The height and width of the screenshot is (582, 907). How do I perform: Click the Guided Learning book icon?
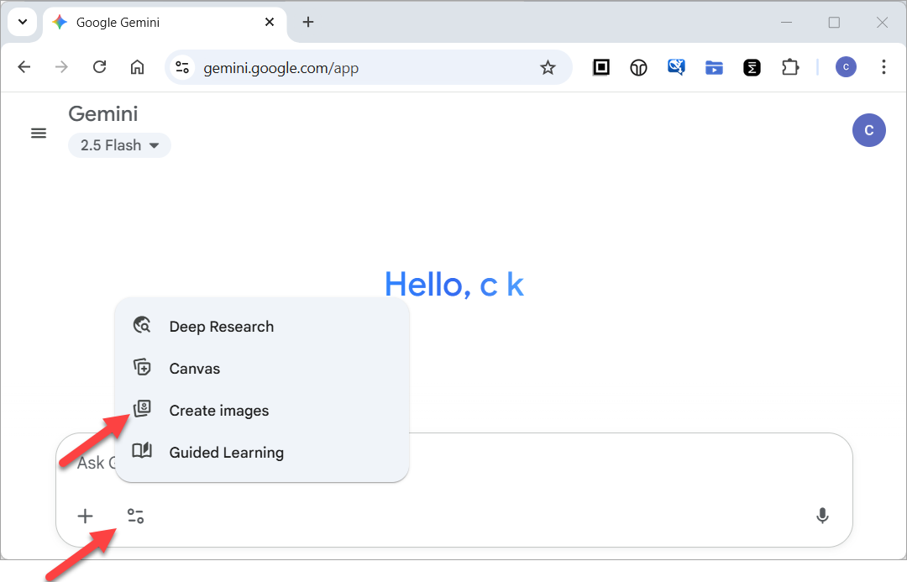142,451
